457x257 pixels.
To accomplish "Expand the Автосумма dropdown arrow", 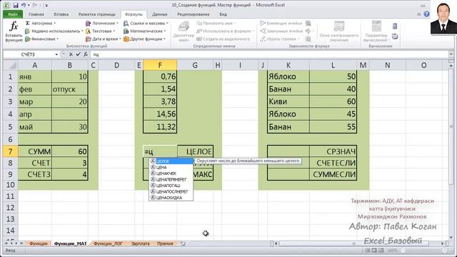I will coord(55,23).
